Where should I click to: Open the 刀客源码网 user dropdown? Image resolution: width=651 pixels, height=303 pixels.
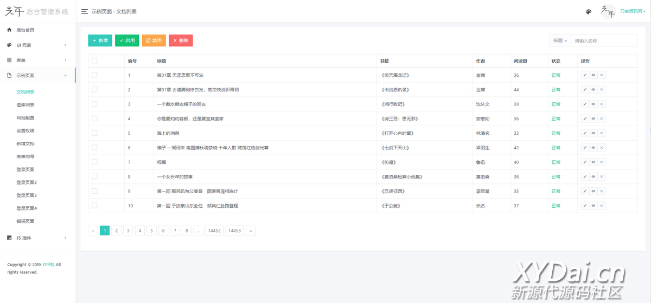pos(633,11)
